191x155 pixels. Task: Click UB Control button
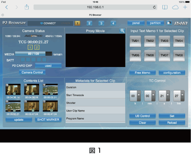coord(143,116)
